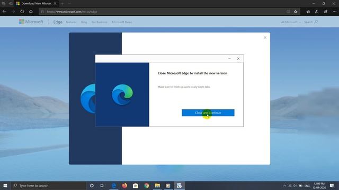Click the Search link with magnifier
The image size is (339, 190).
coord(311,22)
